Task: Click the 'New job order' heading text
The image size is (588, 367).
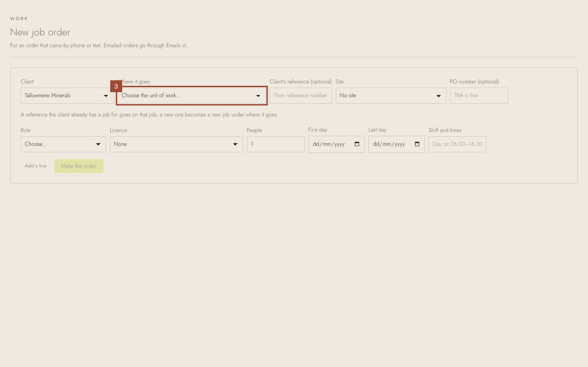Action: pyautogui.click(x=40, y=32)
